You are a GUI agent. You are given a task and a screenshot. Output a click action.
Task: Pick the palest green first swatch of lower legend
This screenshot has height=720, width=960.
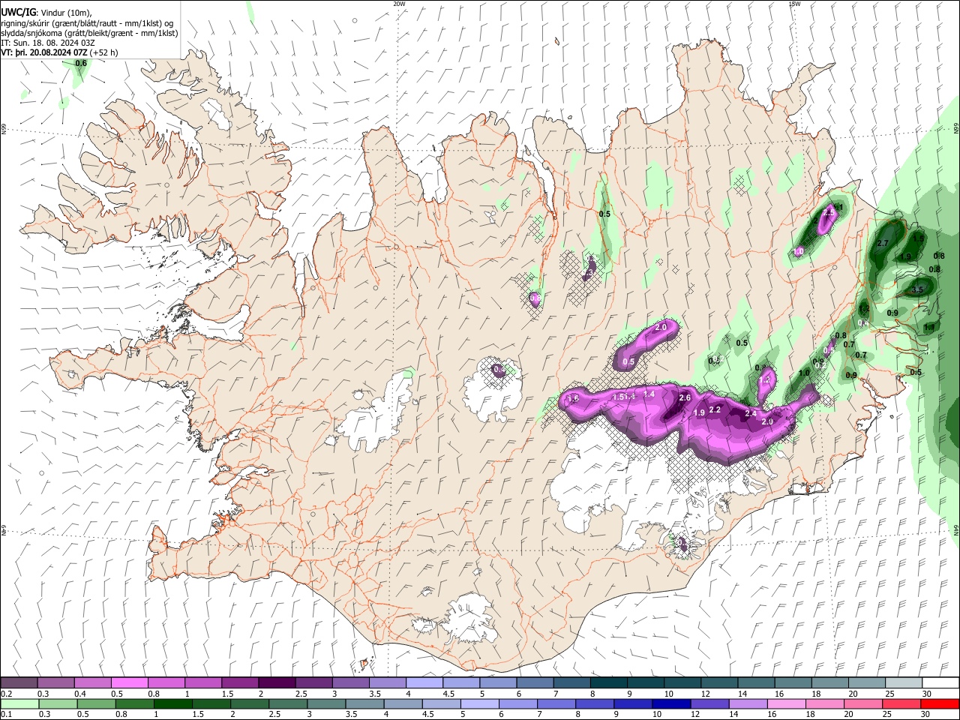[x=19, y=703]
